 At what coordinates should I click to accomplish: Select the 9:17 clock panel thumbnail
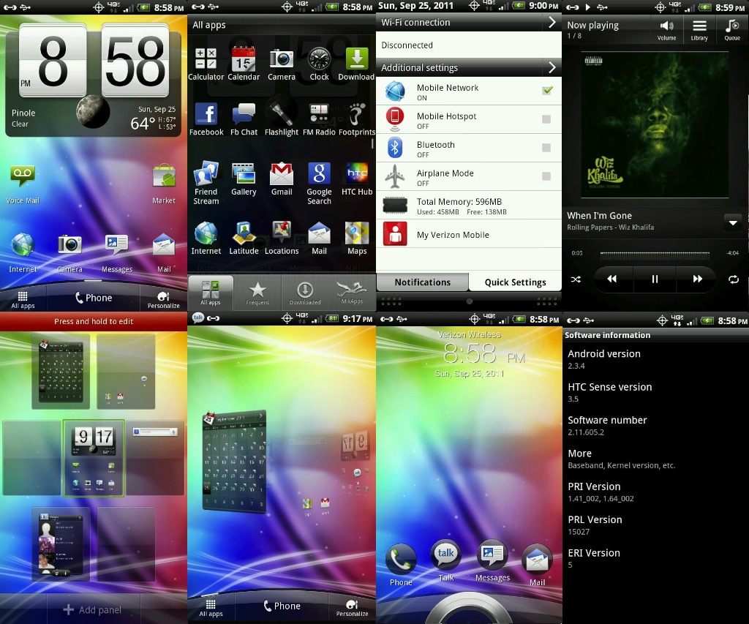point(94,458)
